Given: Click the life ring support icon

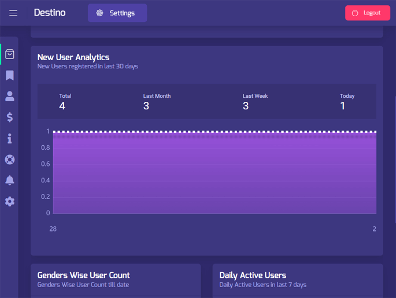Looking at the screenshot, I should tap(10, 160).
